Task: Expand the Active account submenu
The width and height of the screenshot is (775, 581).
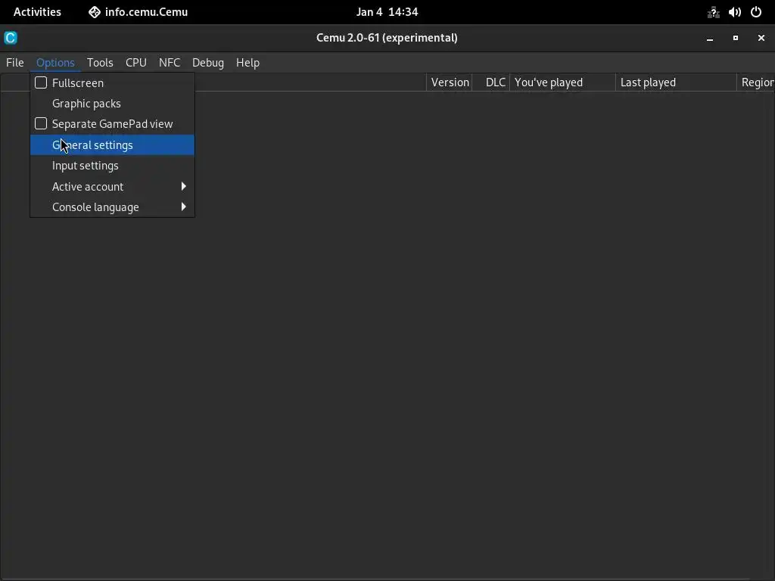Action: pyautogui.click(x=112, y=186)
